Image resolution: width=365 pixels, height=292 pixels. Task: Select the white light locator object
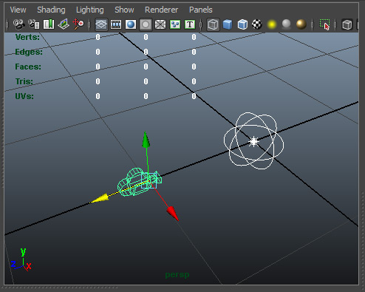(253, 141)
